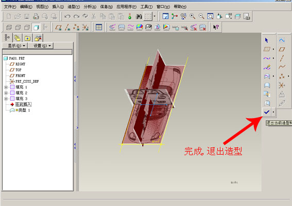Viewport: 292px width, 206px height.
Task: Switch model display to Shading
Action: [x=36, y=27]
